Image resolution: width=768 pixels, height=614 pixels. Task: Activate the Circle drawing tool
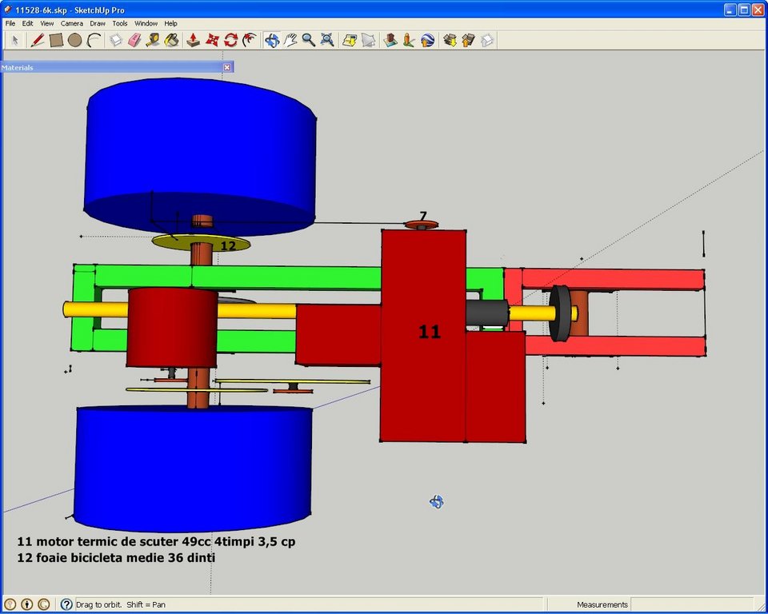point(74,40)
